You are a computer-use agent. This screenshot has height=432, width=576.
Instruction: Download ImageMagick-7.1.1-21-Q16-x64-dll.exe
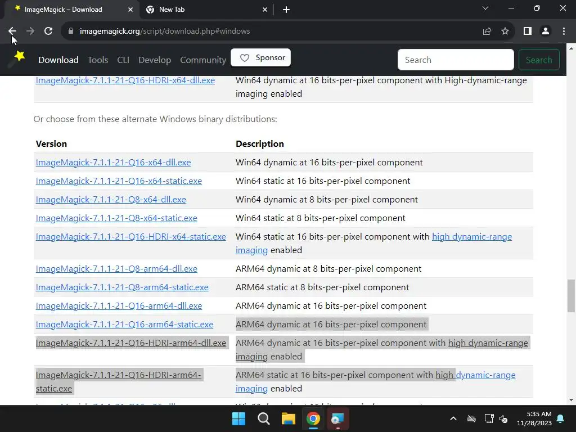coord(113,163)
